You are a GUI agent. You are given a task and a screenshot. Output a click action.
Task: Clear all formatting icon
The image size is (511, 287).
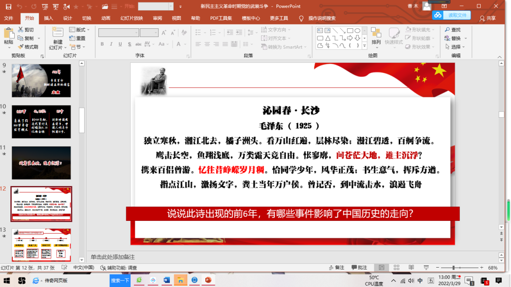184,33
